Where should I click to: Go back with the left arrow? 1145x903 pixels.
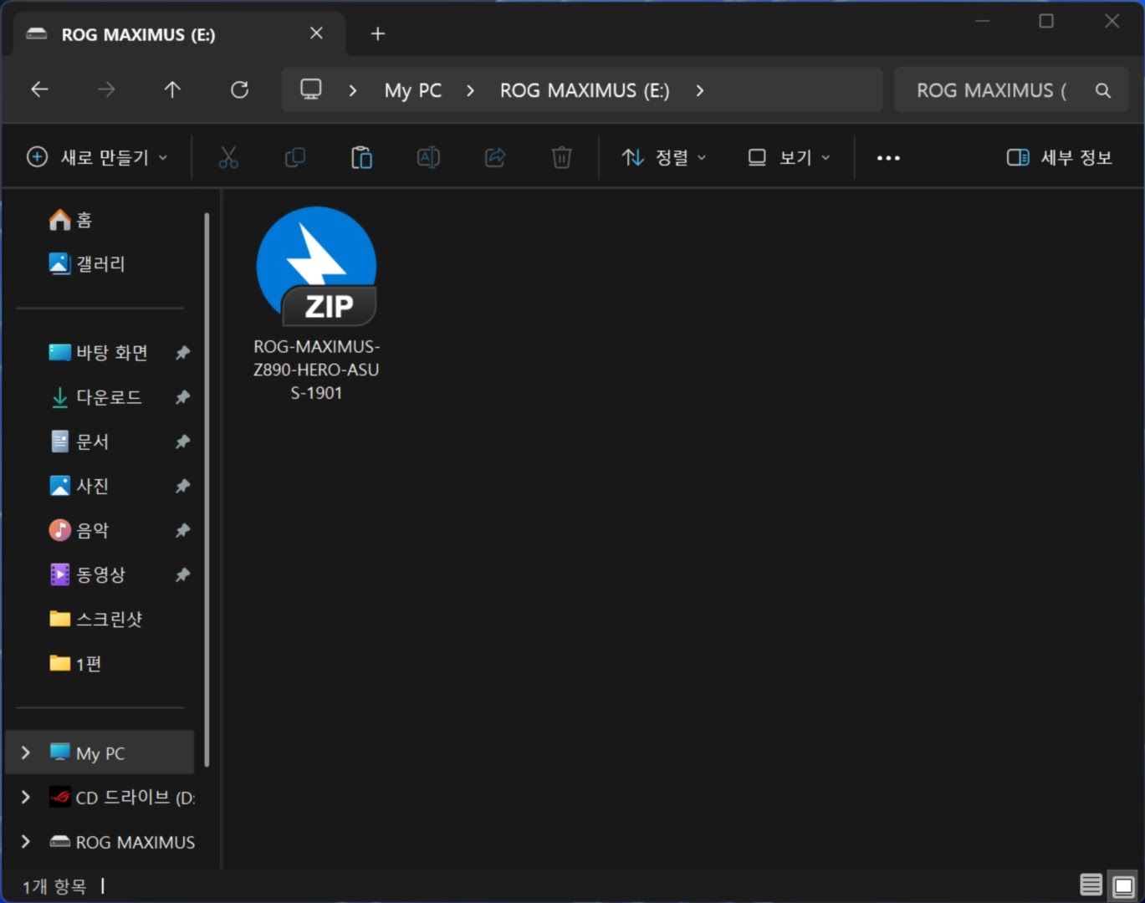(x=39, y=89)
